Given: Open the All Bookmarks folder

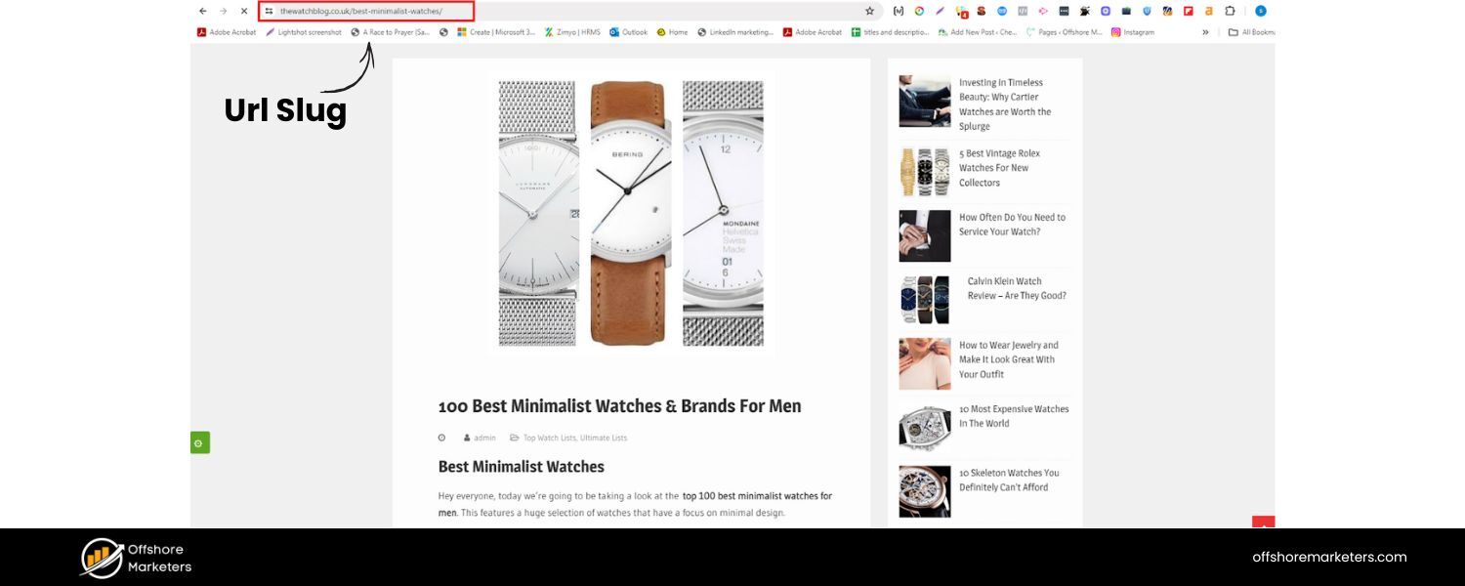Looking at the screenshot, I should [1251, 32].
